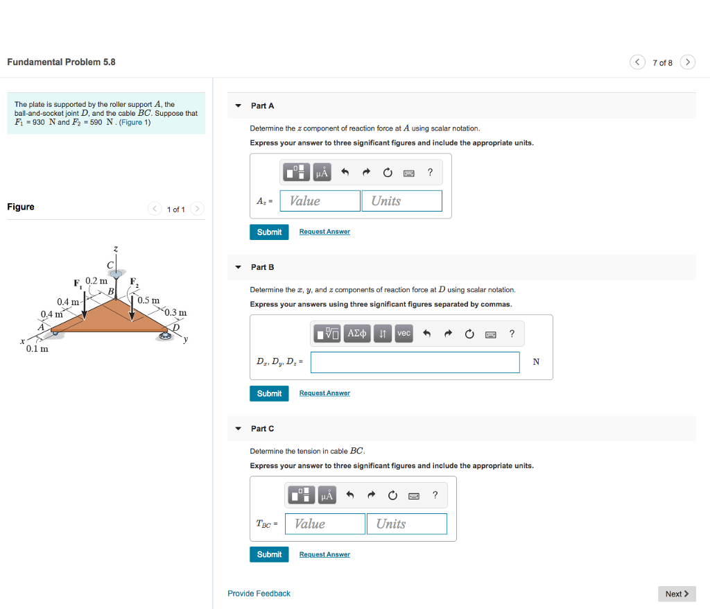This screenshot has width=710, height=609.
Task: Open keyboard shortcuts in Part A toolbar
Action: (x=409, y=173)
